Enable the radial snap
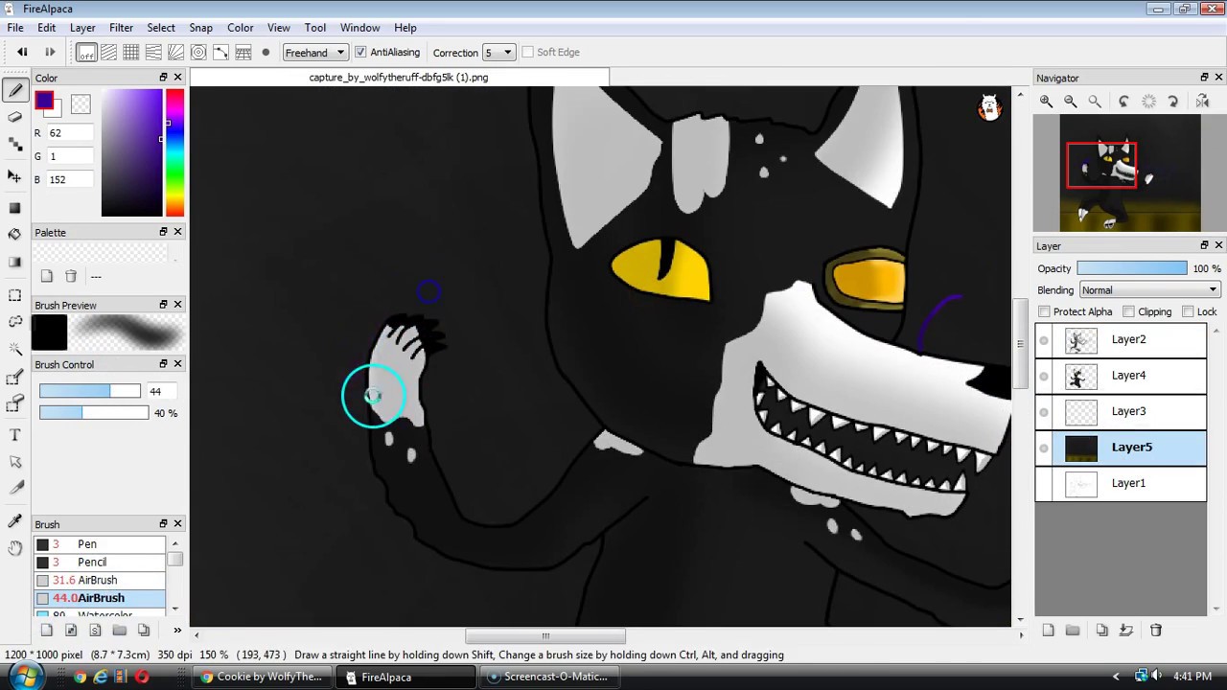Viewport: 1227px width, 690px height. pos(175,52)
